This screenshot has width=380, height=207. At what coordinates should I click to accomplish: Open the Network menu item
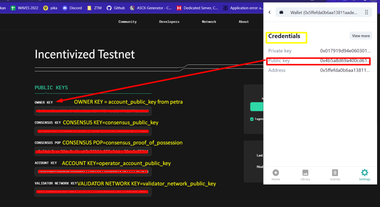[209, 22]
